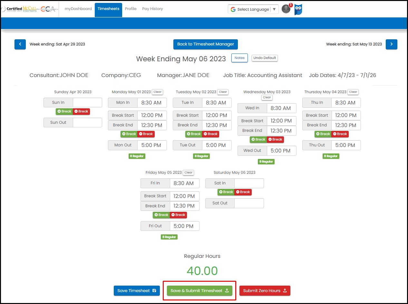The image size is (408, 304).
Task: Click Friday's 8 Regular hours badge
Action: [169, 237]
